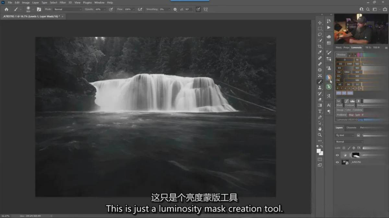
Task: Hide the _A7R5792 layer
Action: click(x=337, y=162)
